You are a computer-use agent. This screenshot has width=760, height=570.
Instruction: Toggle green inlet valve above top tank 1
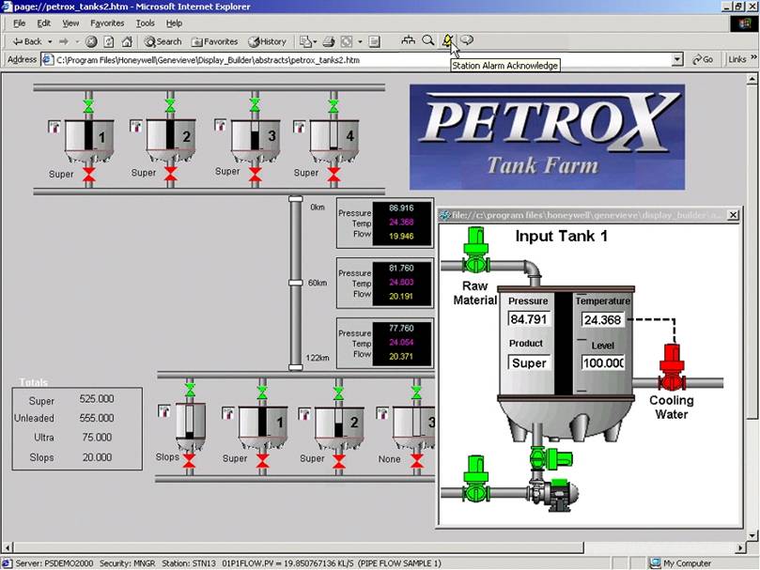[x=88, y=107]
